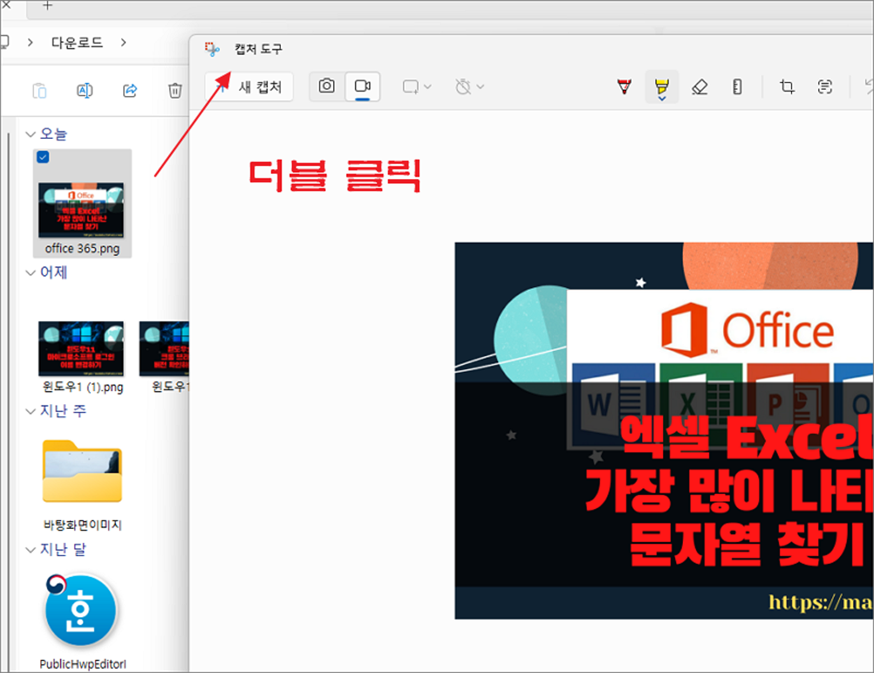Select the eraser tool
Viewport: 874px width, 673px height.
pos(699,87)
